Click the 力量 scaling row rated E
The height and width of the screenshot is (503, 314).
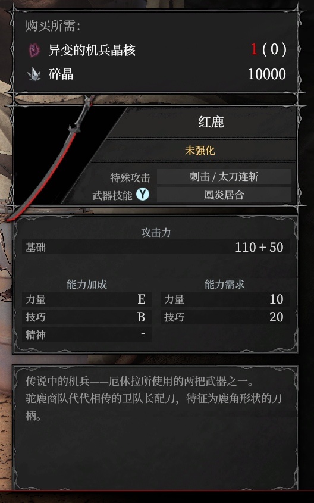pos(86,299)
